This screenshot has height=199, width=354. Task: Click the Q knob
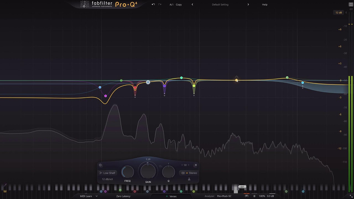tap(168, 172)
